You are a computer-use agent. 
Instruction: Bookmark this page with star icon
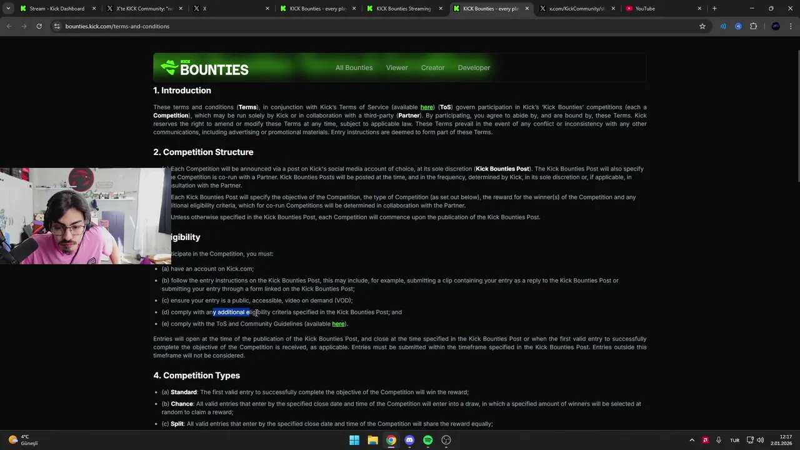(702, 26)
